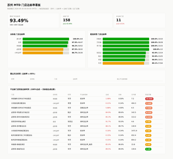Click the 100.0% 28/28 value label
Screen dimensions: 173x159
157,42
